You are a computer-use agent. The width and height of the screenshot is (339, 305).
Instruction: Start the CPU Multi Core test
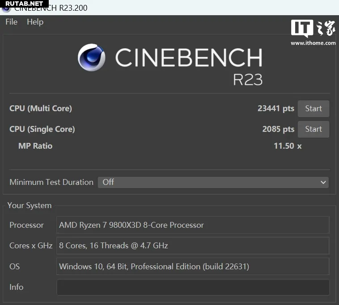point(313,109)
